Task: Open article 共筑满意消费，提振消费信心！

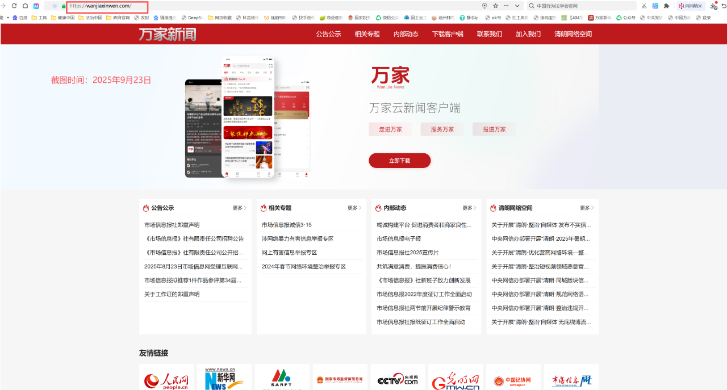Action: coord(413,266)
